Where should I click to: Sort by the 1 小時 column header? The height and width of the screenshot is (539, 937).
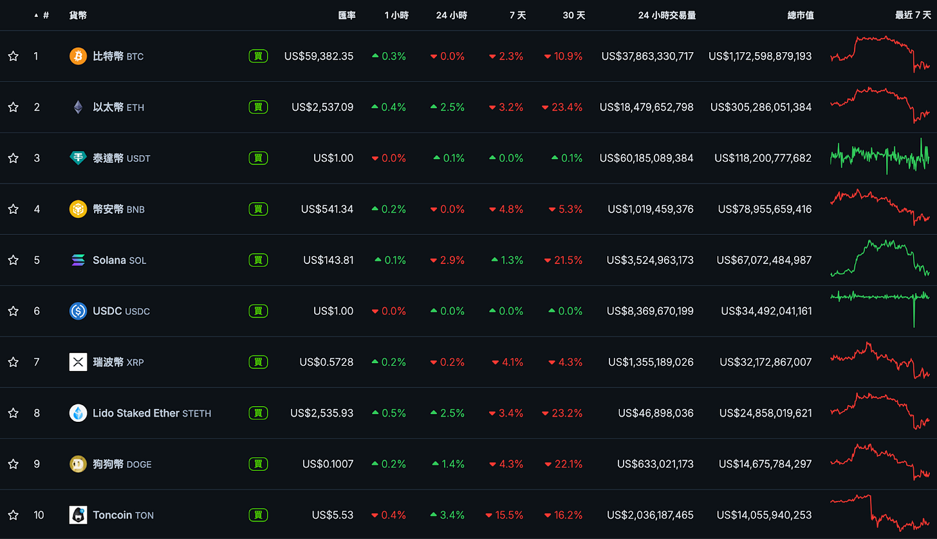coord(396,15)
